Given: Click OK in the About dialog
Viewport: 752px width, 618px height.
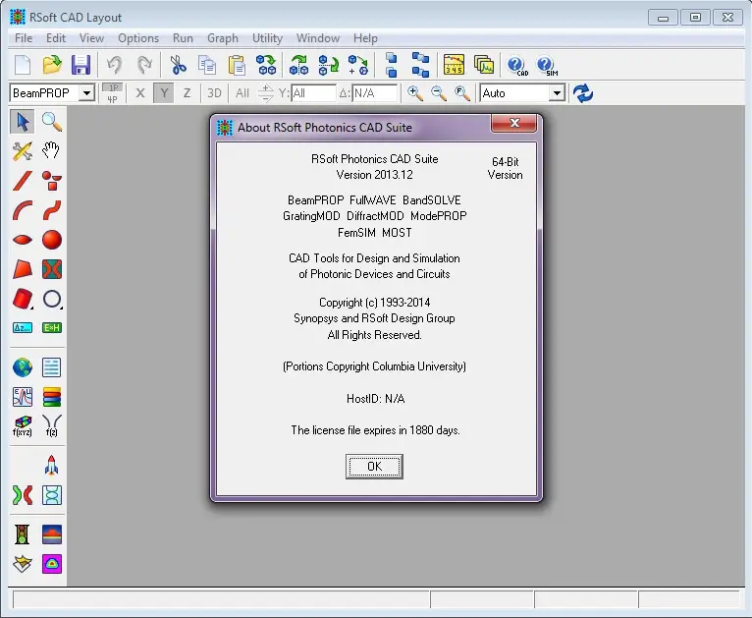Looking at the screenshot, I should (x=374, y=467).
